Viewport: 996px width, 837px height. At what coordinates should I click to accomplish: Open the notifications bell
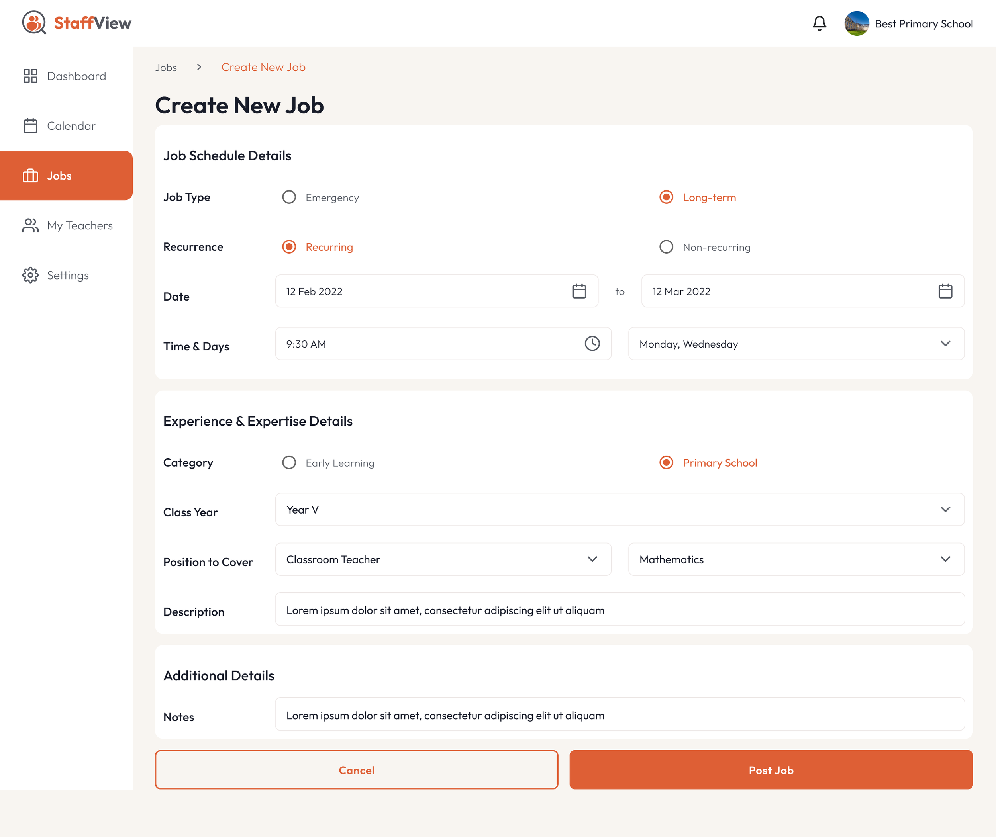click(x=819, y=23)
